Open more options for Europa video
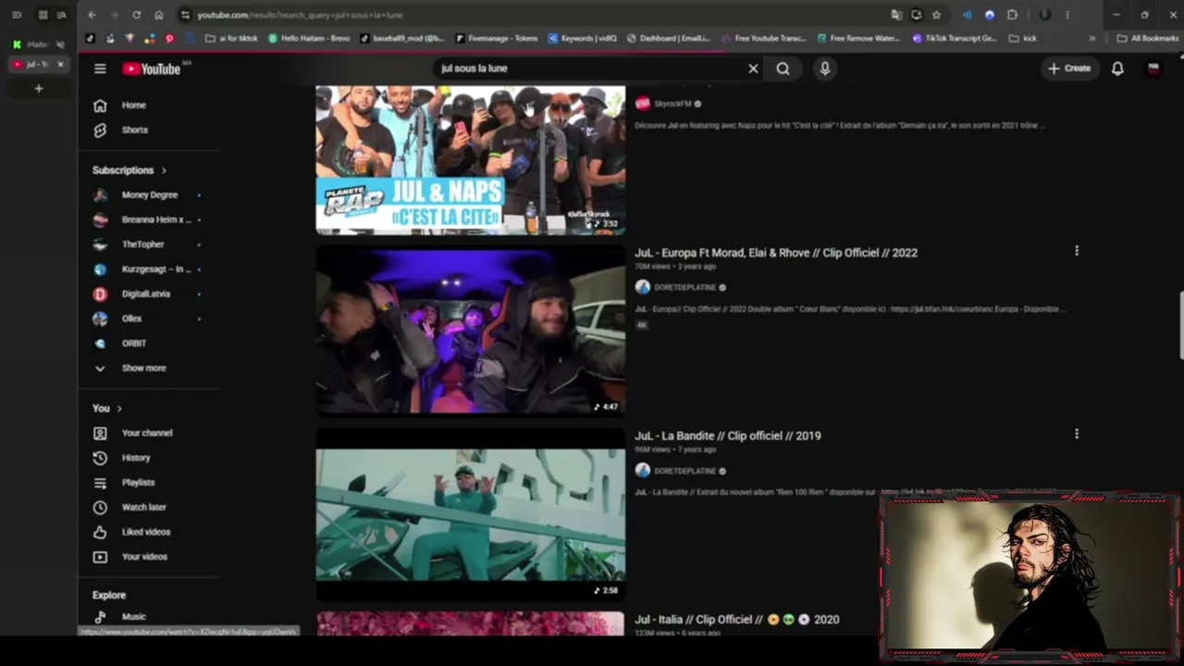This screenshot has height=666, width=1184. pos(1077,251)
